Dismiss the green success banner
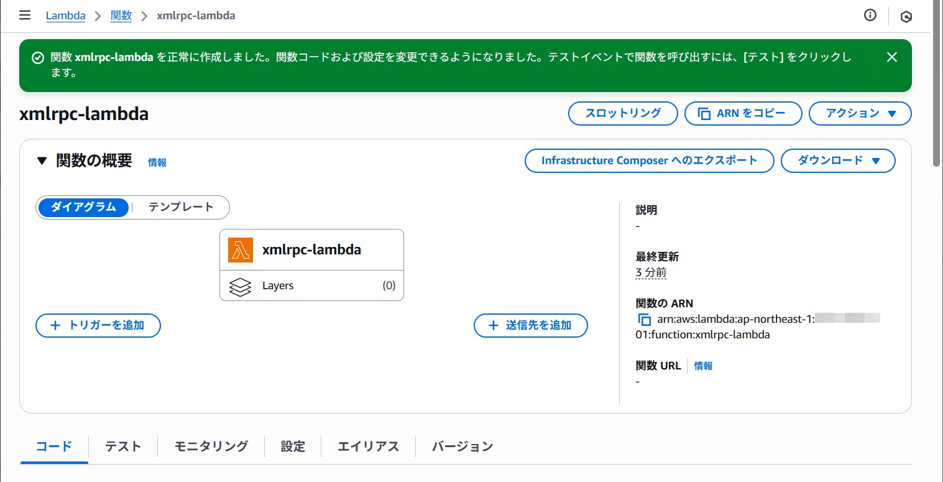This screenshot has height=482, width=943. click(x=891, y=57)
